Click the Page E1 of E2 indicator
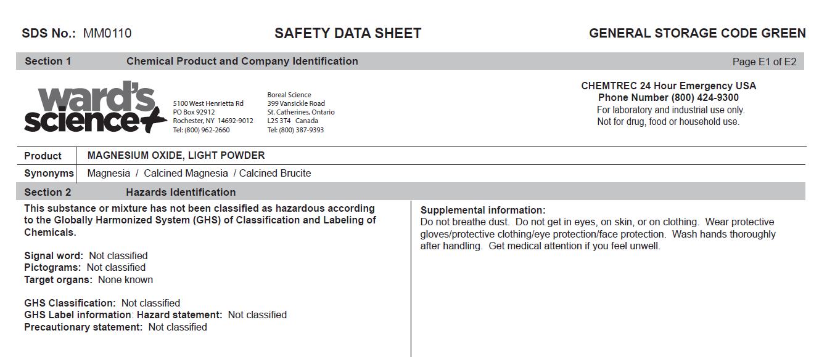 (764, 62)
